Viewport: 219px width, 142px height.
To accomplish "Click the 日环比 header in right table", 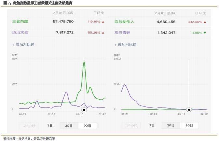I will click(x=200, y=13).
